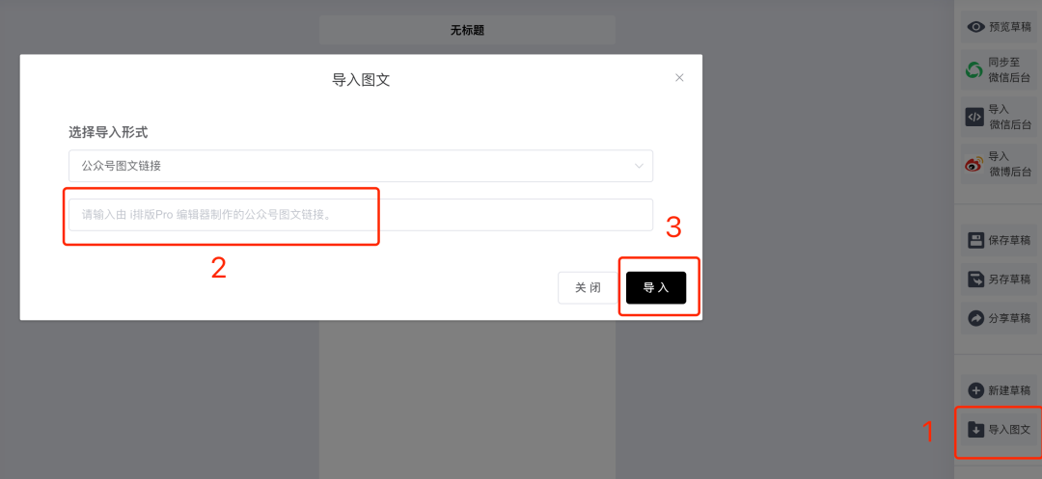Click the eye icon for 预览草稿

(975, 27)
